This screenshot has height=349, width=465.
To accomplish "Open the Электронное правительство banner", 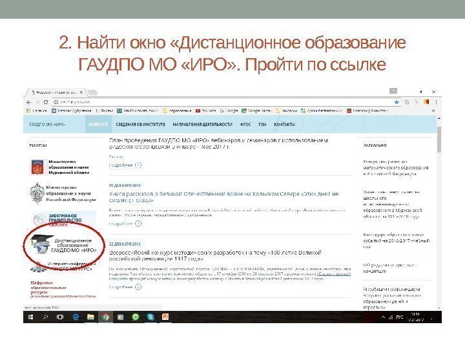I will click(x=64, y=219).
